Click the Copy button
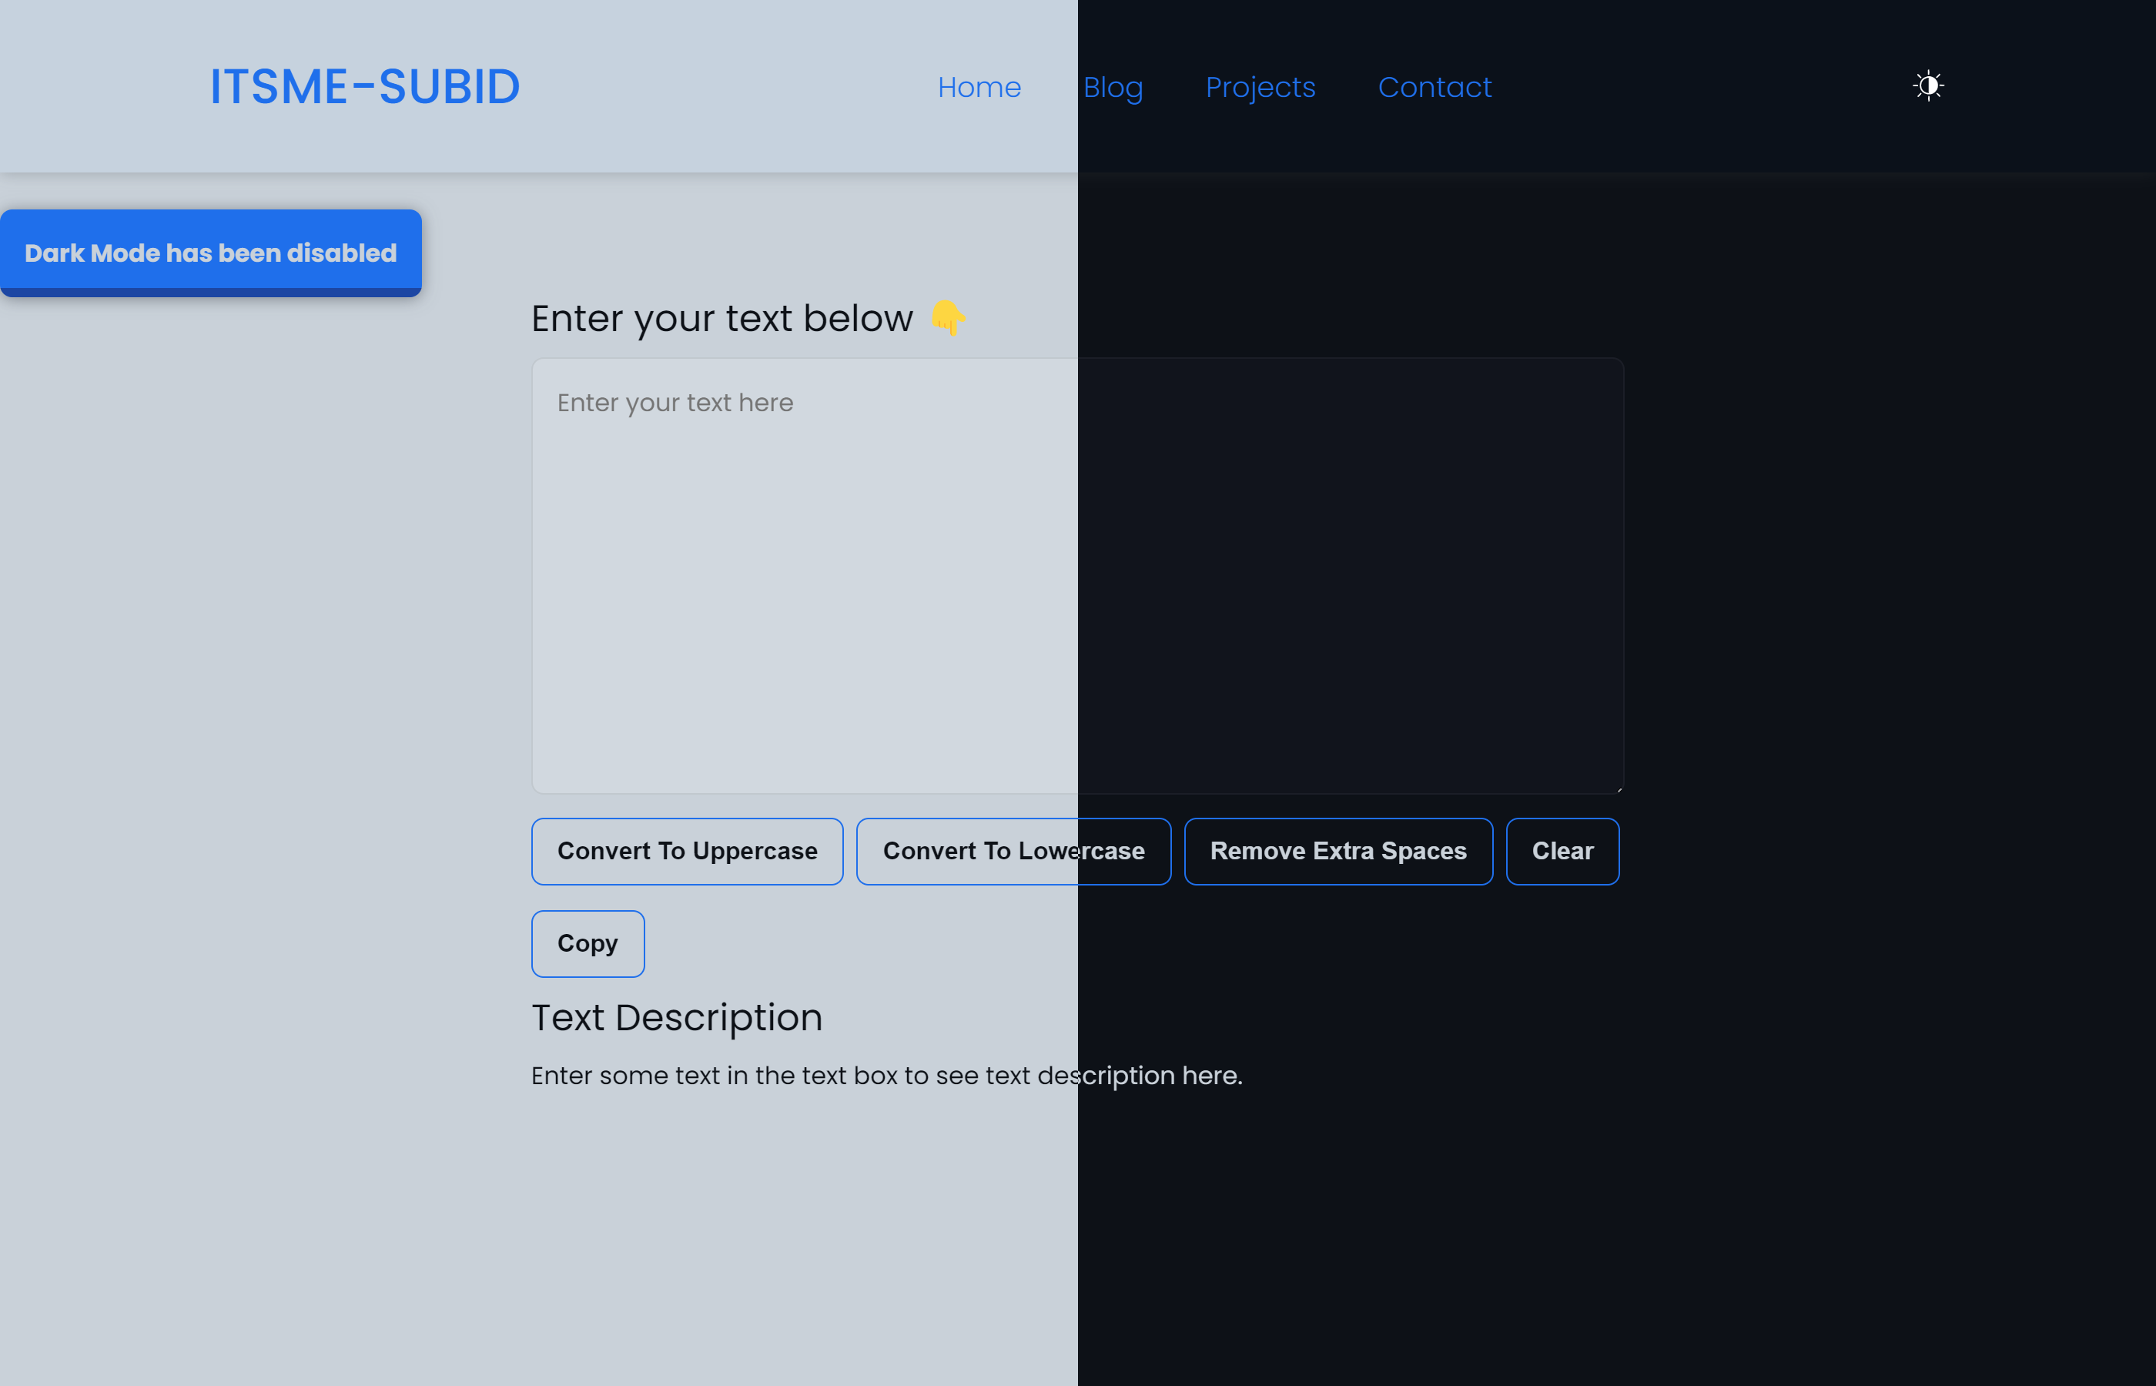This screenshot has width=2156, height=1386. click(x=588, y=943)
